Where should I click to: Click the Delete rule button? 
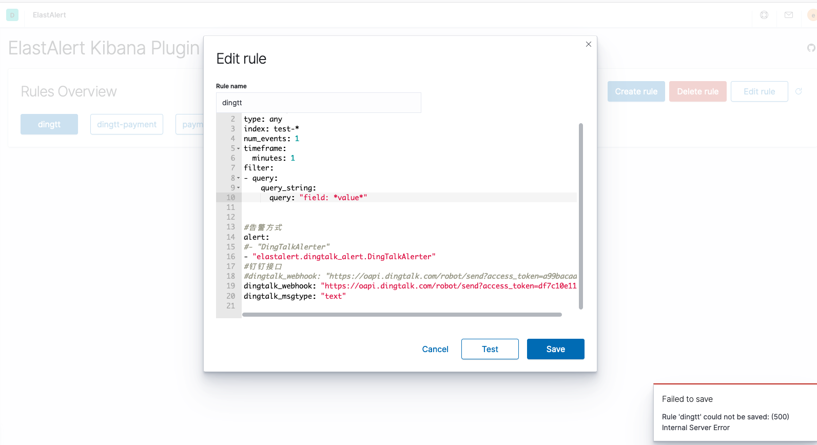pyautogui.click(x=698, y=91)
